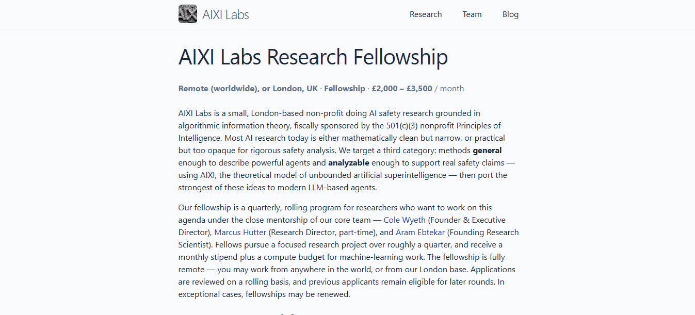Click the '/ month' text after the stipend
Screen dimensions: 695x315
point(449,89)
